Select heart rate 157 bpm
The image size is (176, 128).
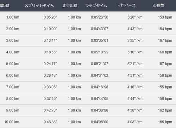tap(165, 64)
